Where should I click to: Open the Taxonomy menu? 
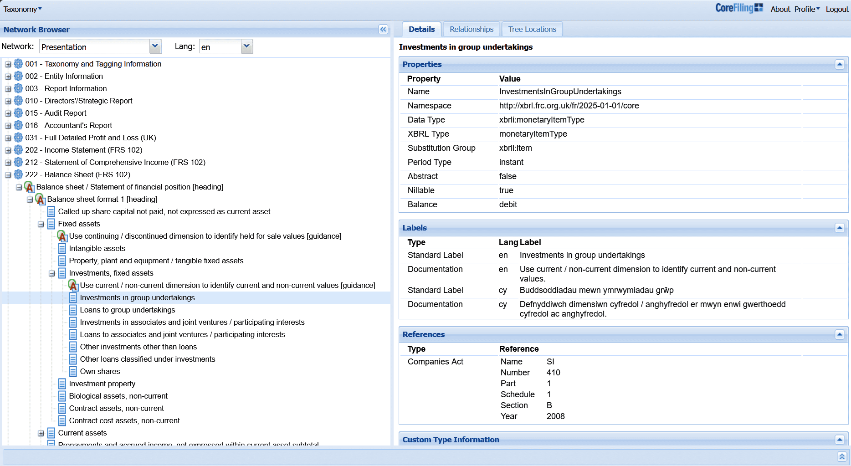(x=22, y=9)
